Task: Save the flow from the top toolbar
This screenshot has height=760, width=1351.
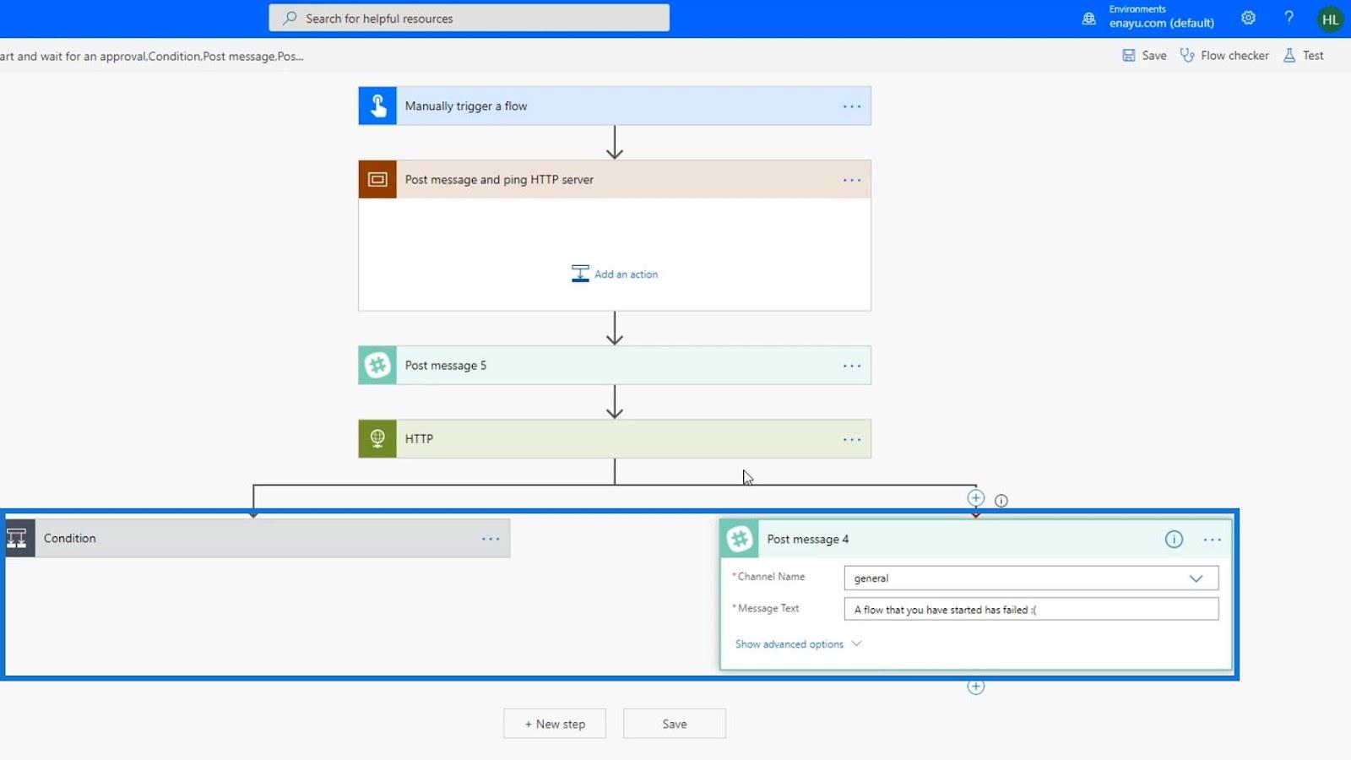Action: pos(1144,56)
